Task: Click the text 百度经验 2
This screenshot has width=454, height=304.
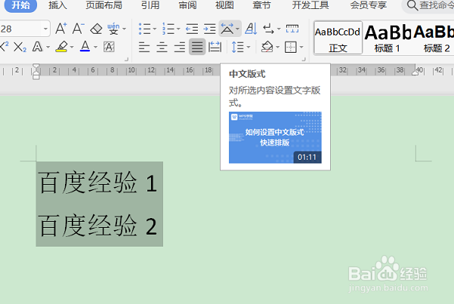Action: (97, 226)
